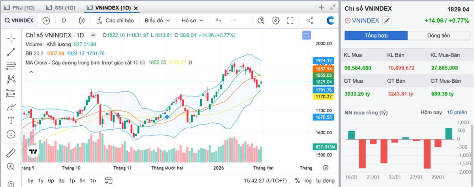
Task: Add a new chart tab
Action: click(x=321, y=7)
